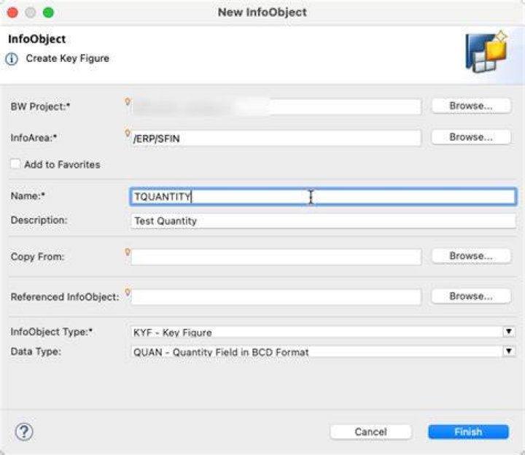Click the 'New InfoObject' window title

[x=262, y=12]
